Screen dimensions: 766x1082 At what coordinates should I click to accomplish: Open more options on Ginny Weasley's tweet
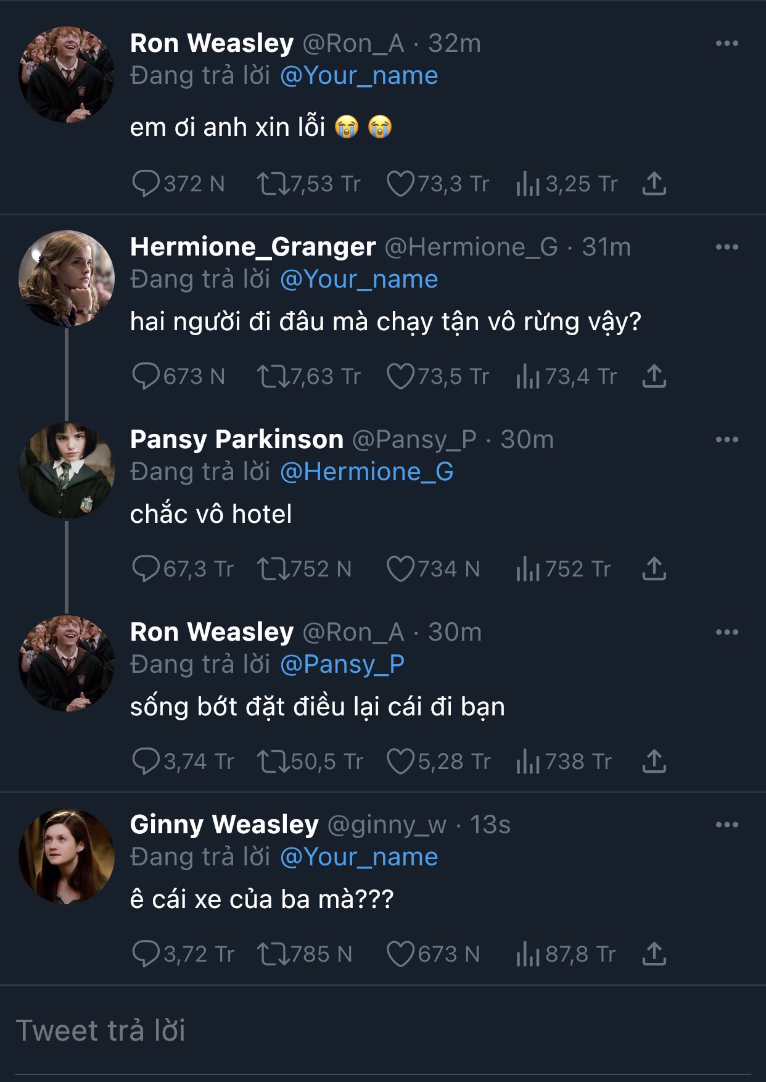(727, 825)
